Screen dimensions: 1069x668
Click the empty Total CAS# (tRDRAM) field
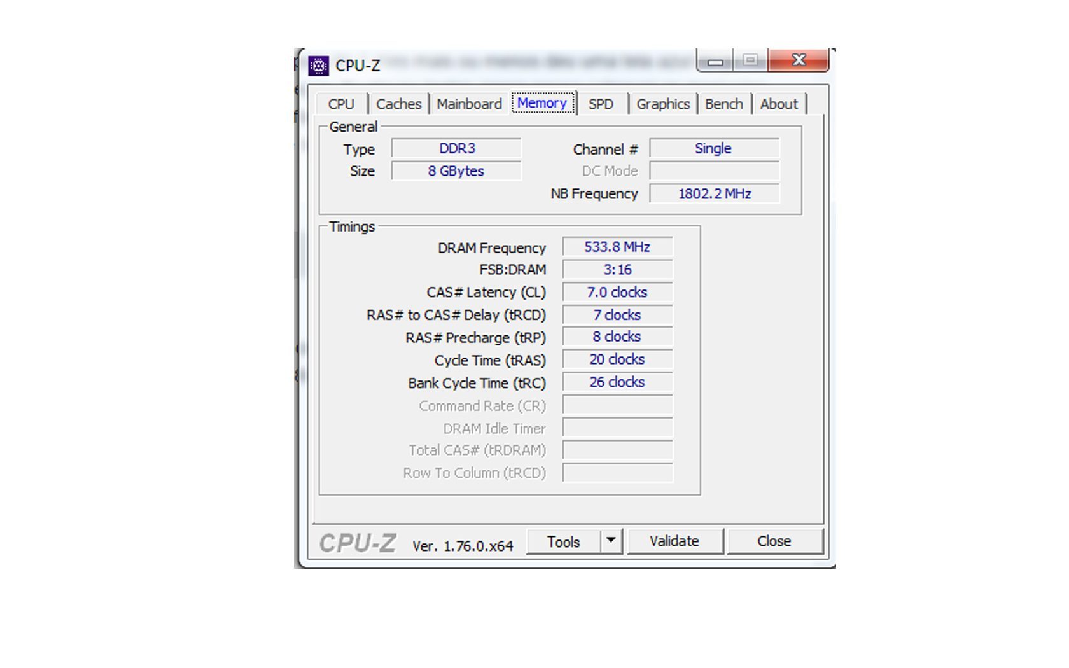pos(617,450)
